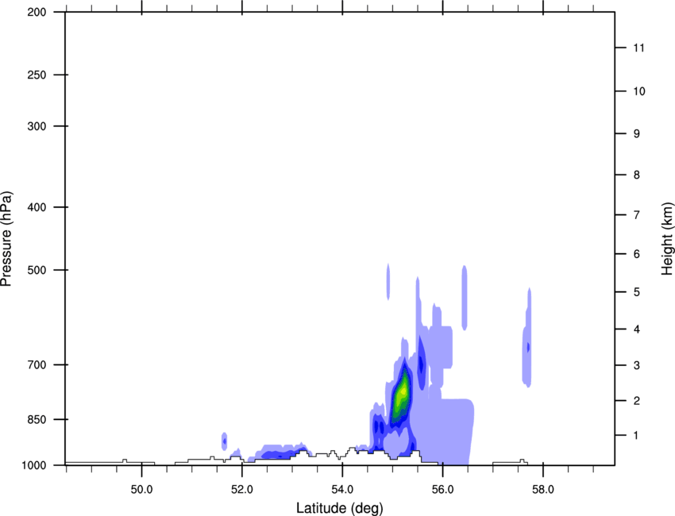Click the 52.0 latitude label
Image resolution: width=675 pixels, height=516 pixels.
click(x=242, y=490)
